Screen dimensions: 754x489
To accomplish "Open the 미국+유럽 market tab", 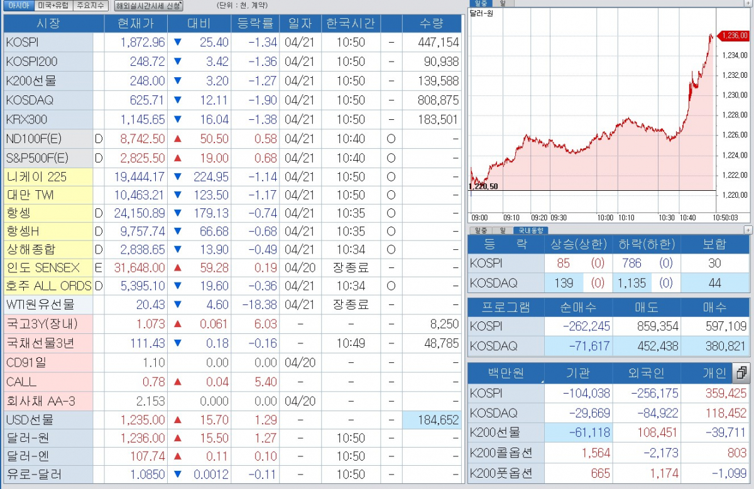I will [53, 6].
